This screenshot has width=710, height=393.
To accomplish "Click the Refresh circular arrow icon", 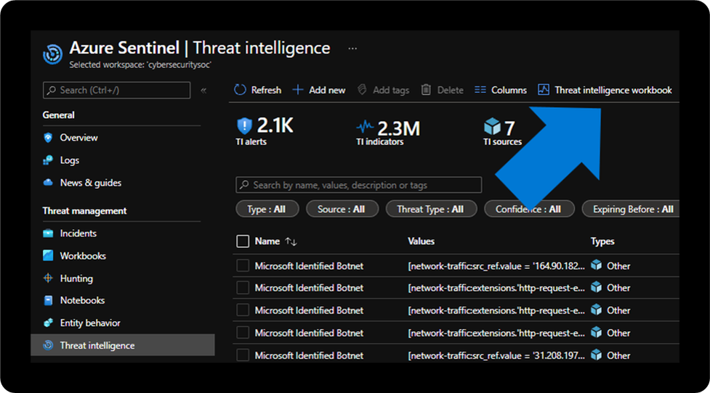I will (240, 90).
